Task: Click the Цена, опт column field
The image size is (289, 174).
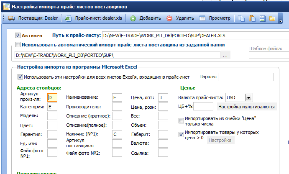Action: click(x=163, y=97)
